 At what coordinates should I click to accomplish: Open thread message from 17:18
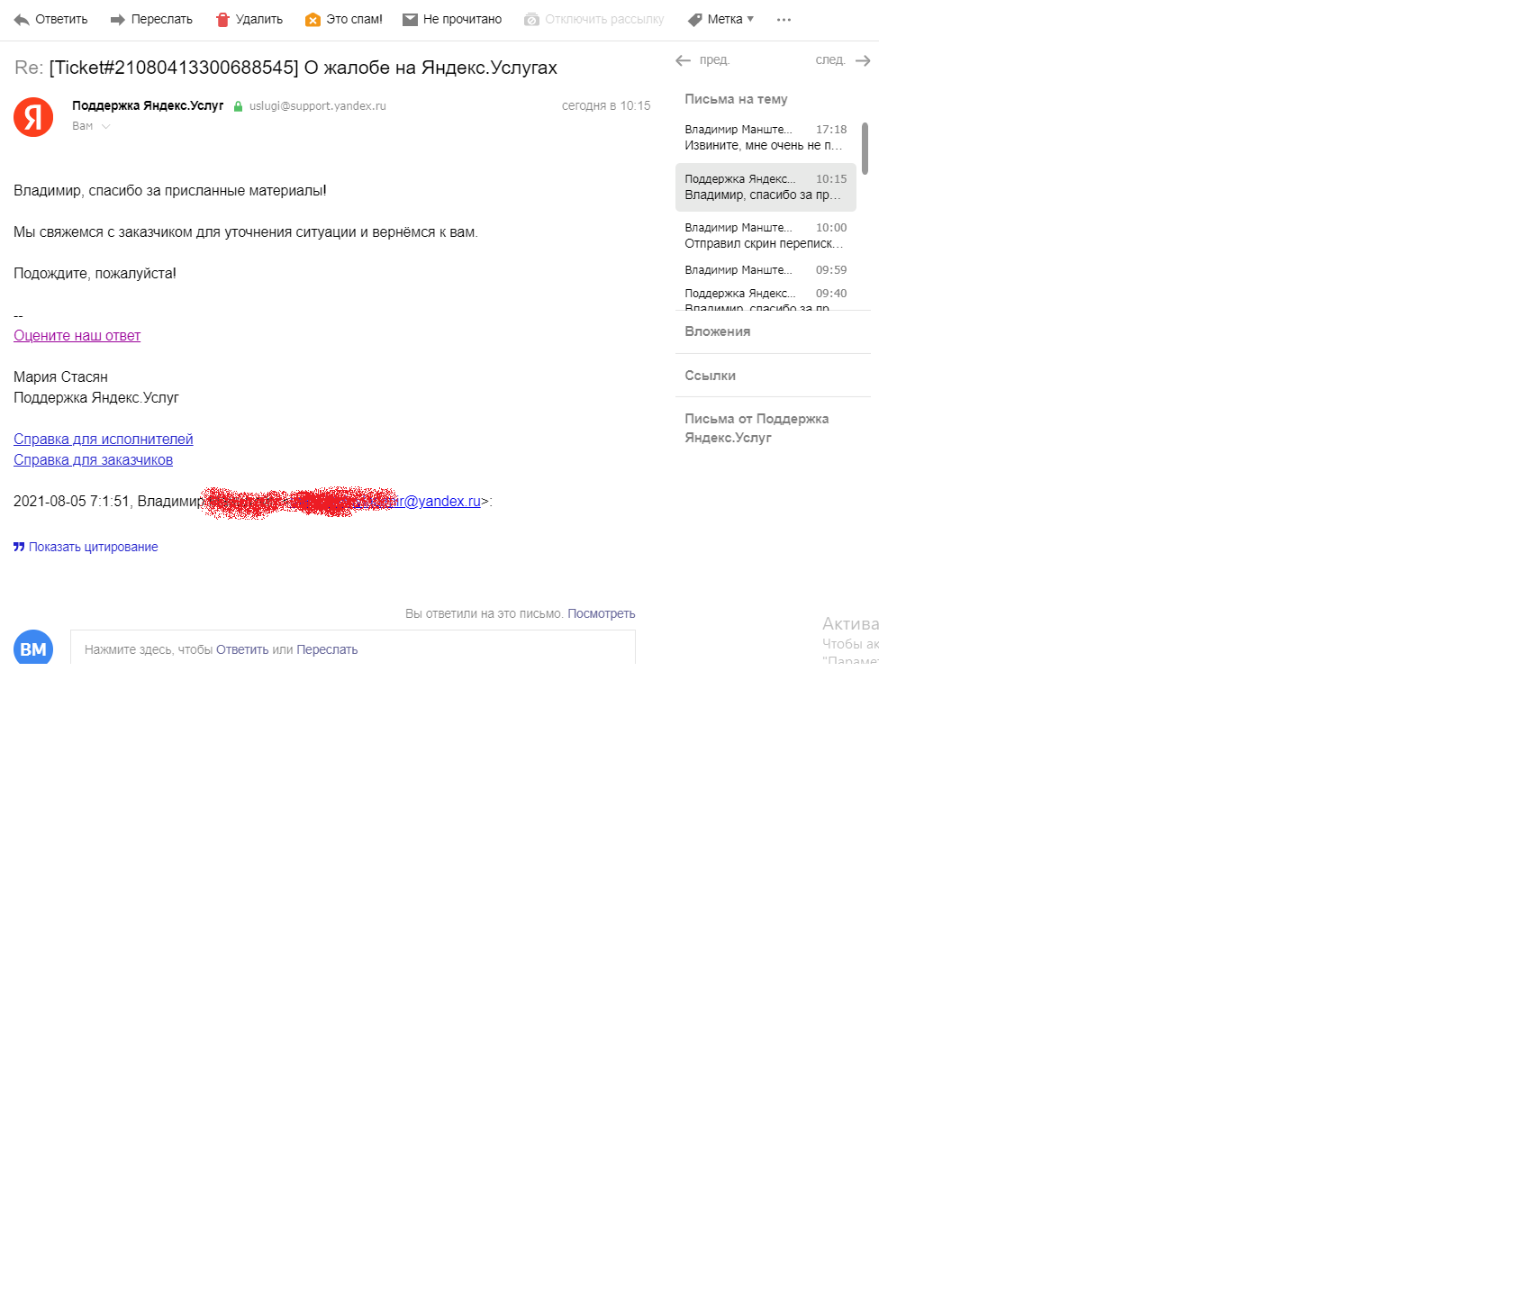(x=766, y=137)
